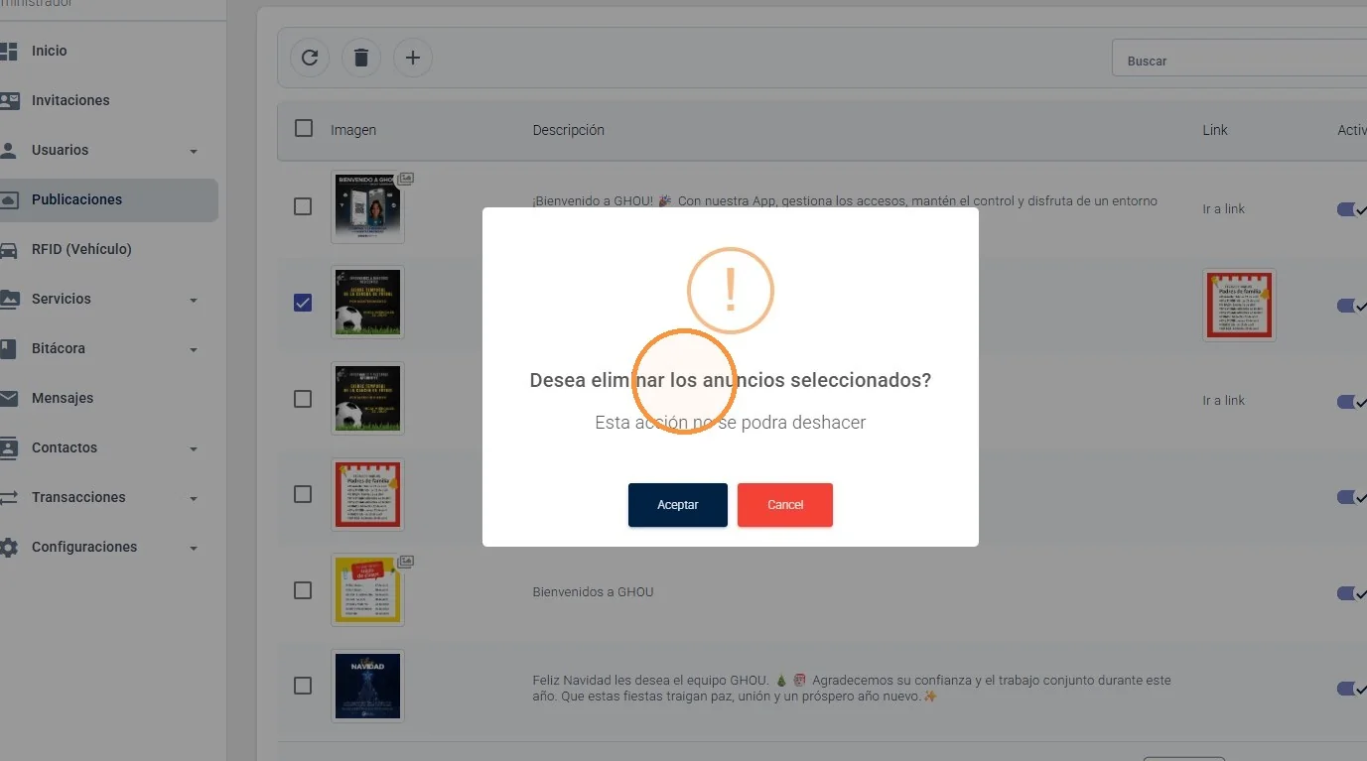Click the trash delete icon

pyautogui.click(x=361, y=58)
